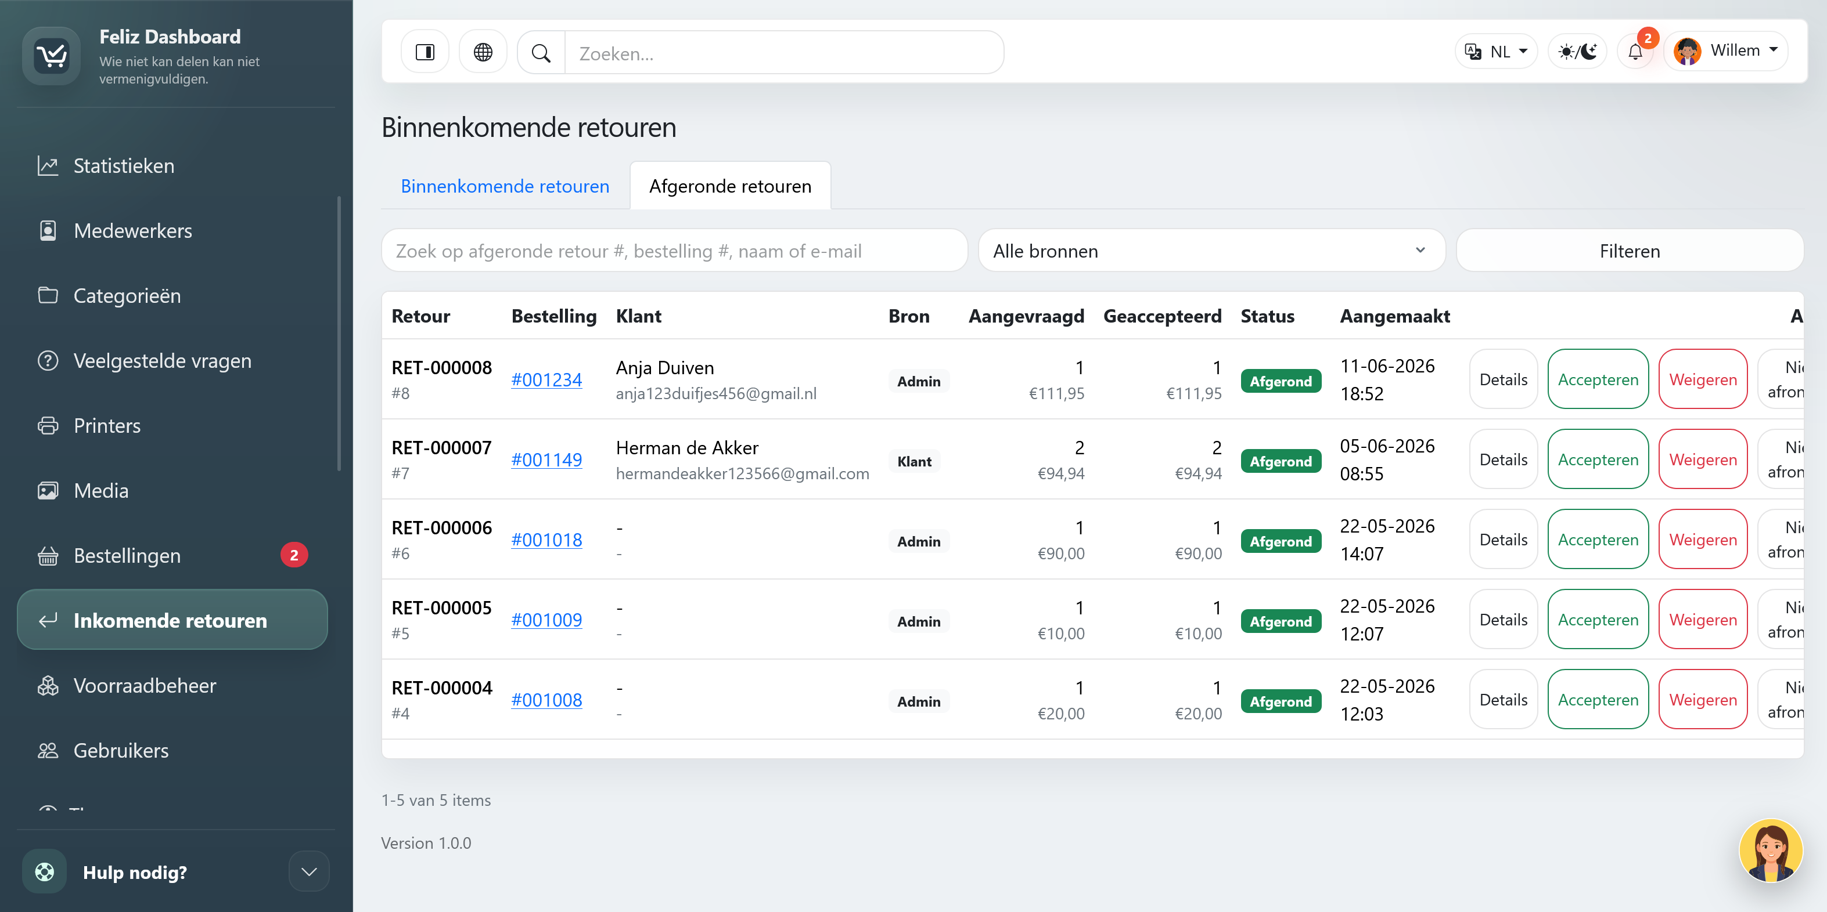This screenshot has height=912, width=1827.
Task: Select the Afgeronde retouren tab
Action: pyautogui.click(x=730, y=186)
